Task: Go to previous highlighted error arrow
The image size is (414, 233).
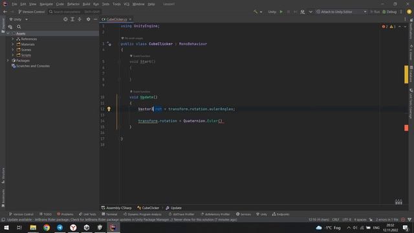Action: 400,27
